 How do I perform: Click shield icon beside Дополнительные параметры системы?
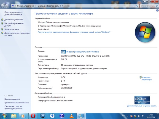pos(2,33)
